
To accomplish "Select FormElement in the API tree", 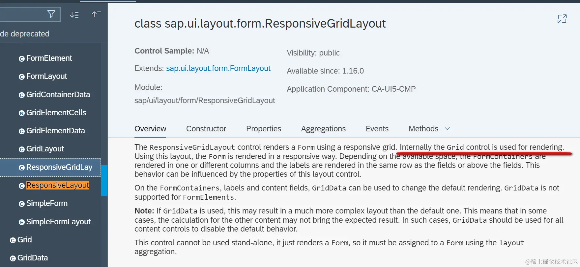I will 49,58.
